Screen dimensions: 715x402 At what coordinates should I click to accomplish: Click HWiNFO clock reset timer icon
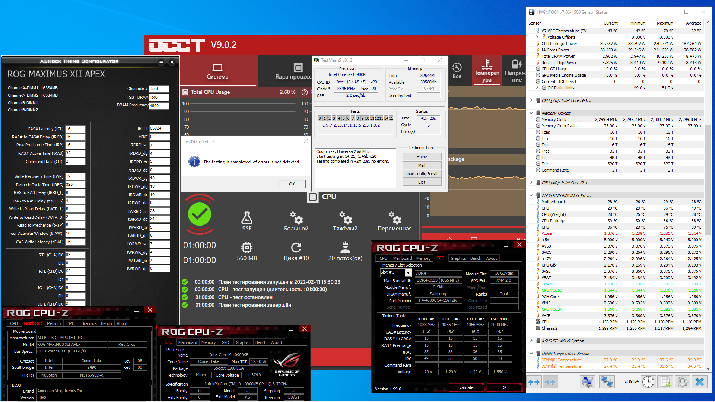[648, 382]
